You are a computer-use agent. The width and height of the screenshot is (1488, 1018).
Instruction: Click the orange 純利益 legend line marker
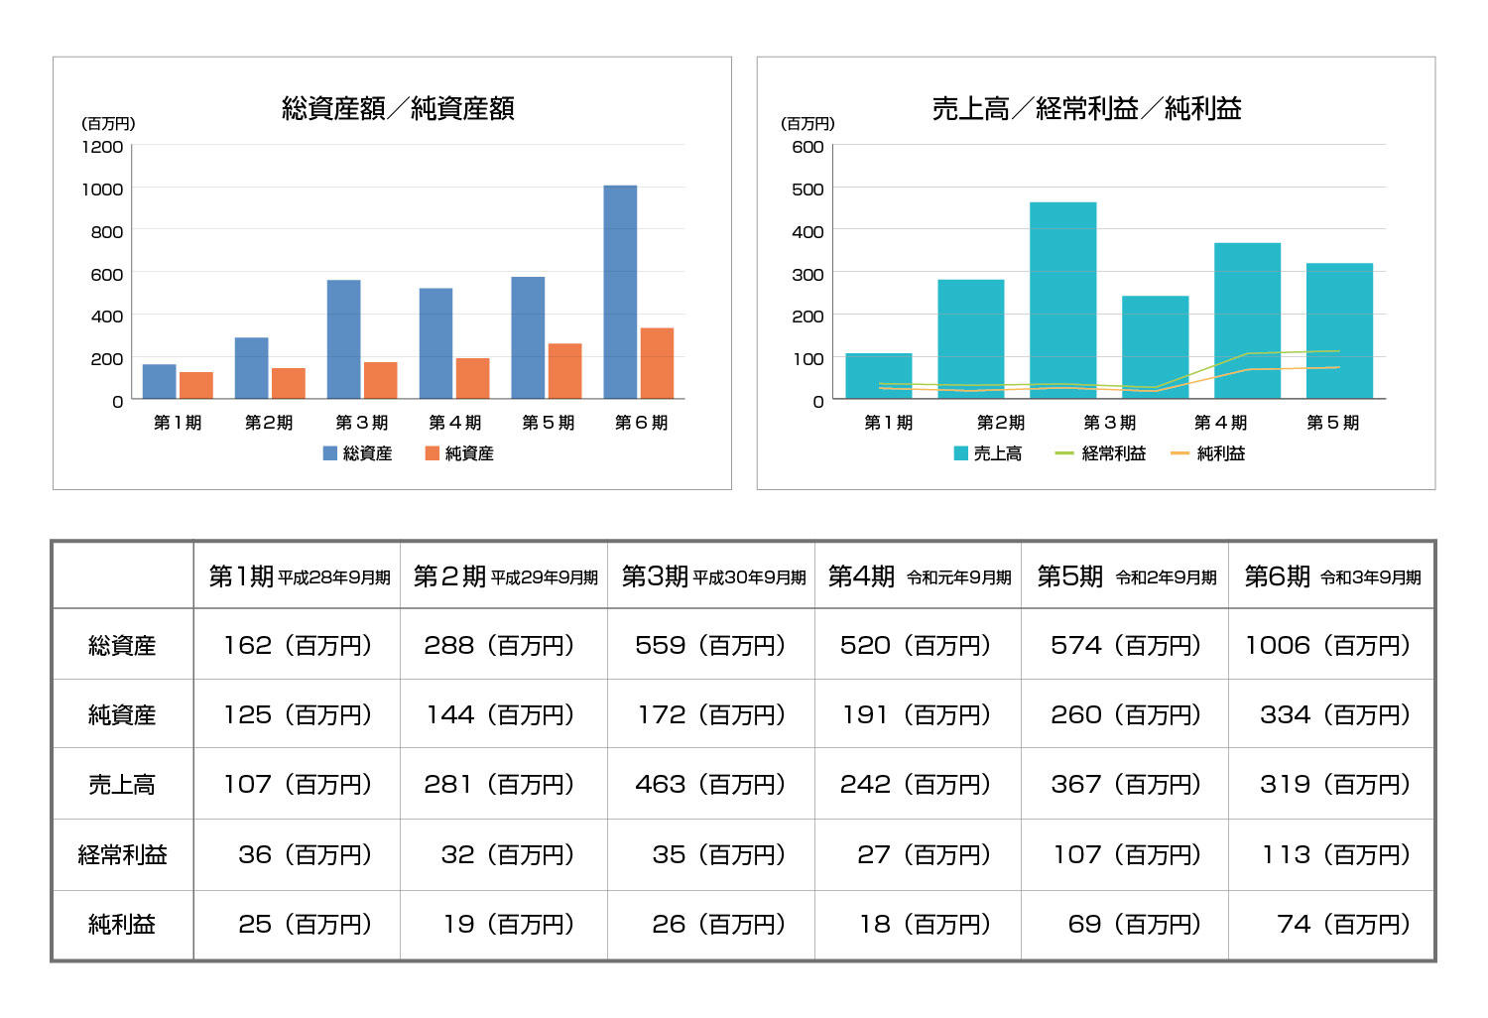pyautogui.click(x=1179, y=453)
